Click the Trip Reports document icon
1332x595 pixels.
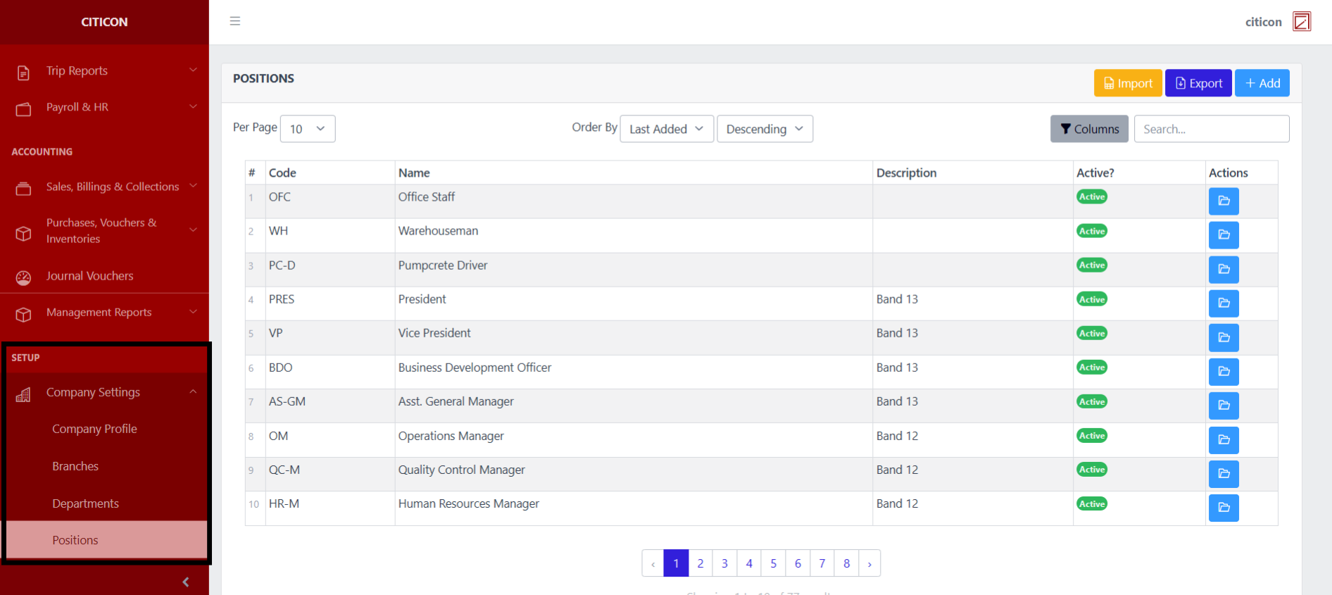pos(23,72)
